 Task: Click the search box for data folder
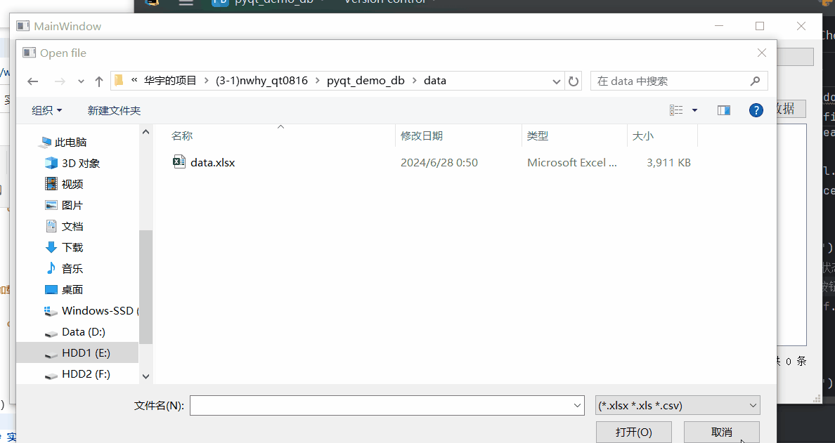coord(679,81)
